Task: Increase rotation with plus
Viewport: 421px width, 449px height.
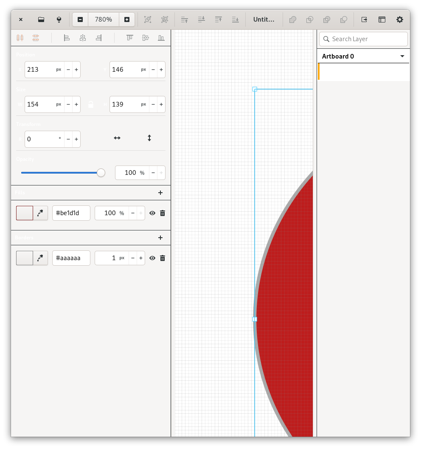Action: click(x=76, y=139)
